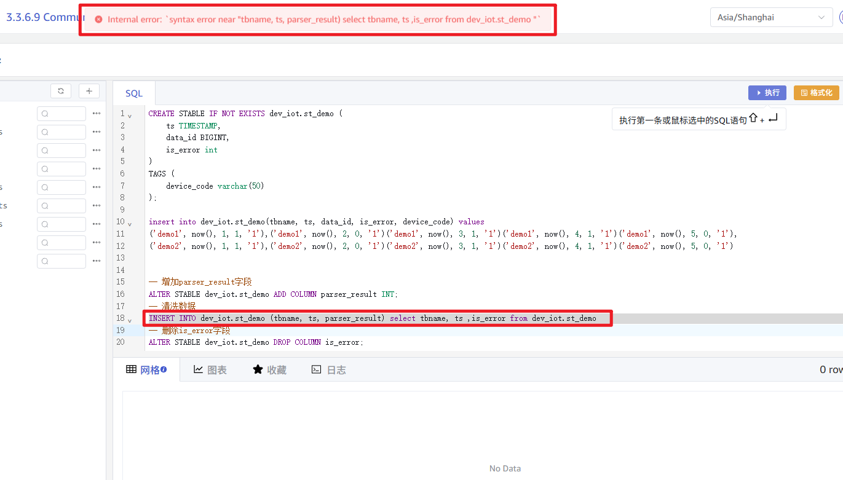
Task: Click the 执行 execute button
Action: point(767,93)
